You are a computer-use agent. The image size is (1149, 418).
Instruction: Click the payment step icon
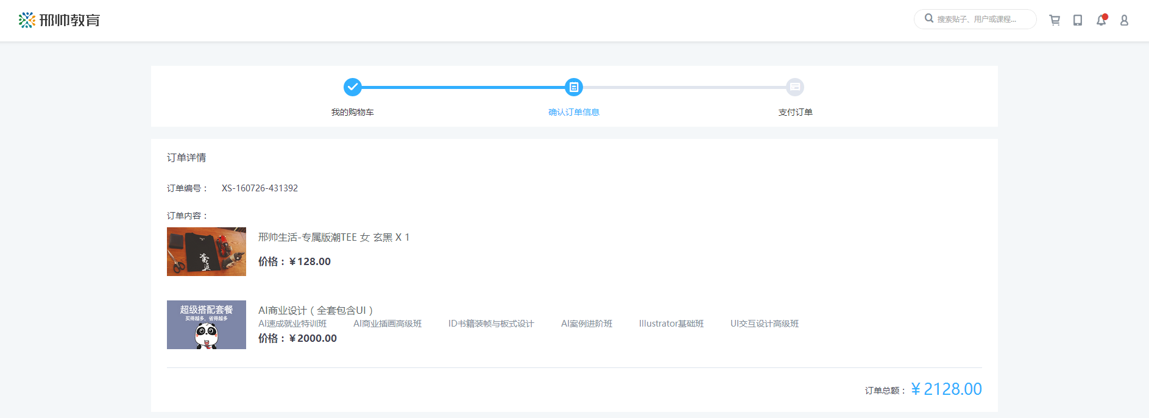pyautogui.click(x=794, y=87)
